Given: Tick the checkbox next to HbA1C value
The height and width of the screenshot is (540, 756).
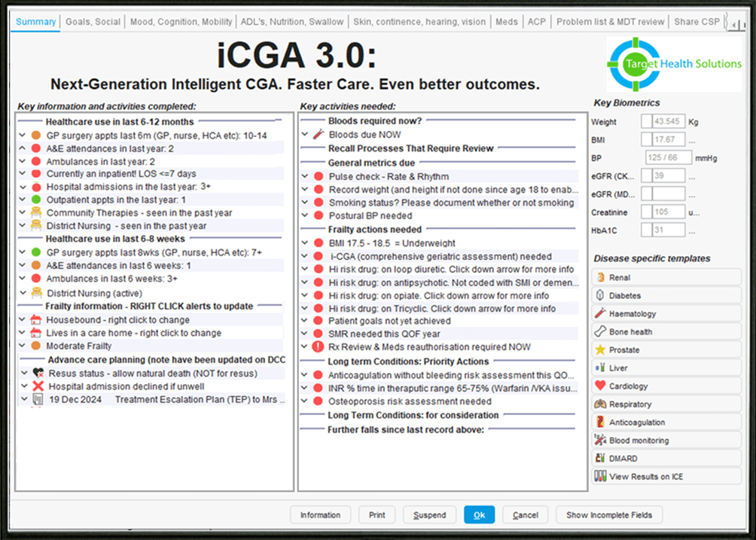Looking at the screenshot, I should pyautogui.click(x=646, y=230).
